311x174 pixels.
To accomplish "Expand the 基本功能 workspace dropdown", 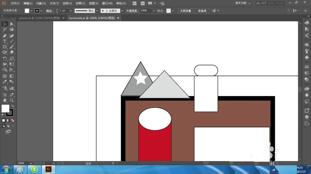I will pyautogui.click(x=249, y=3).
